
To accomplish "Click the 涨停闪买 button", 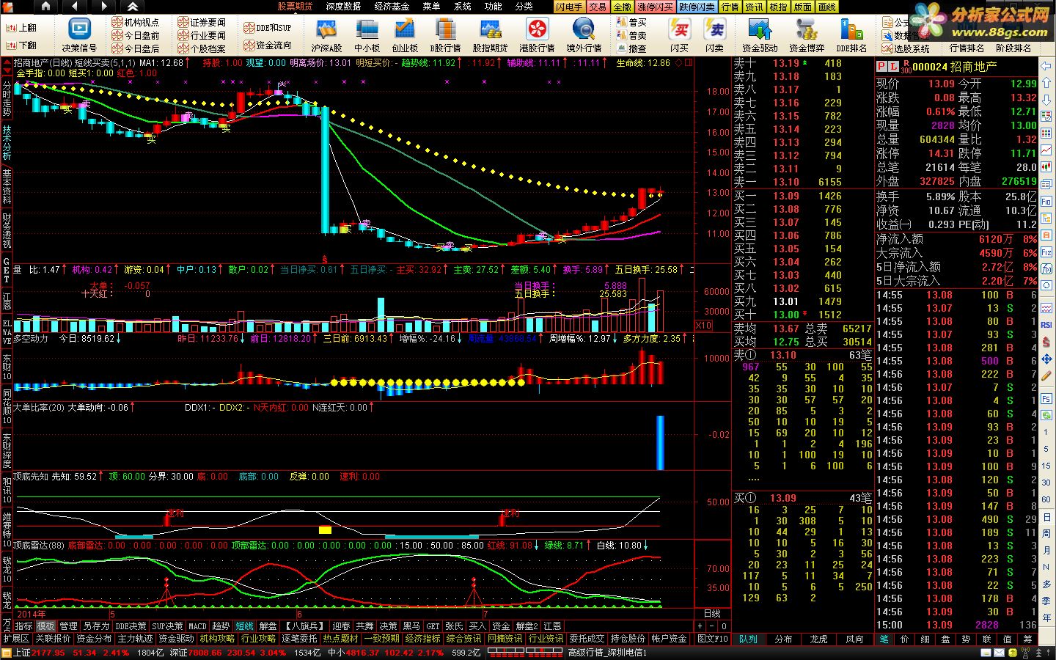I will pyautogui.click(x=655, y=7).
